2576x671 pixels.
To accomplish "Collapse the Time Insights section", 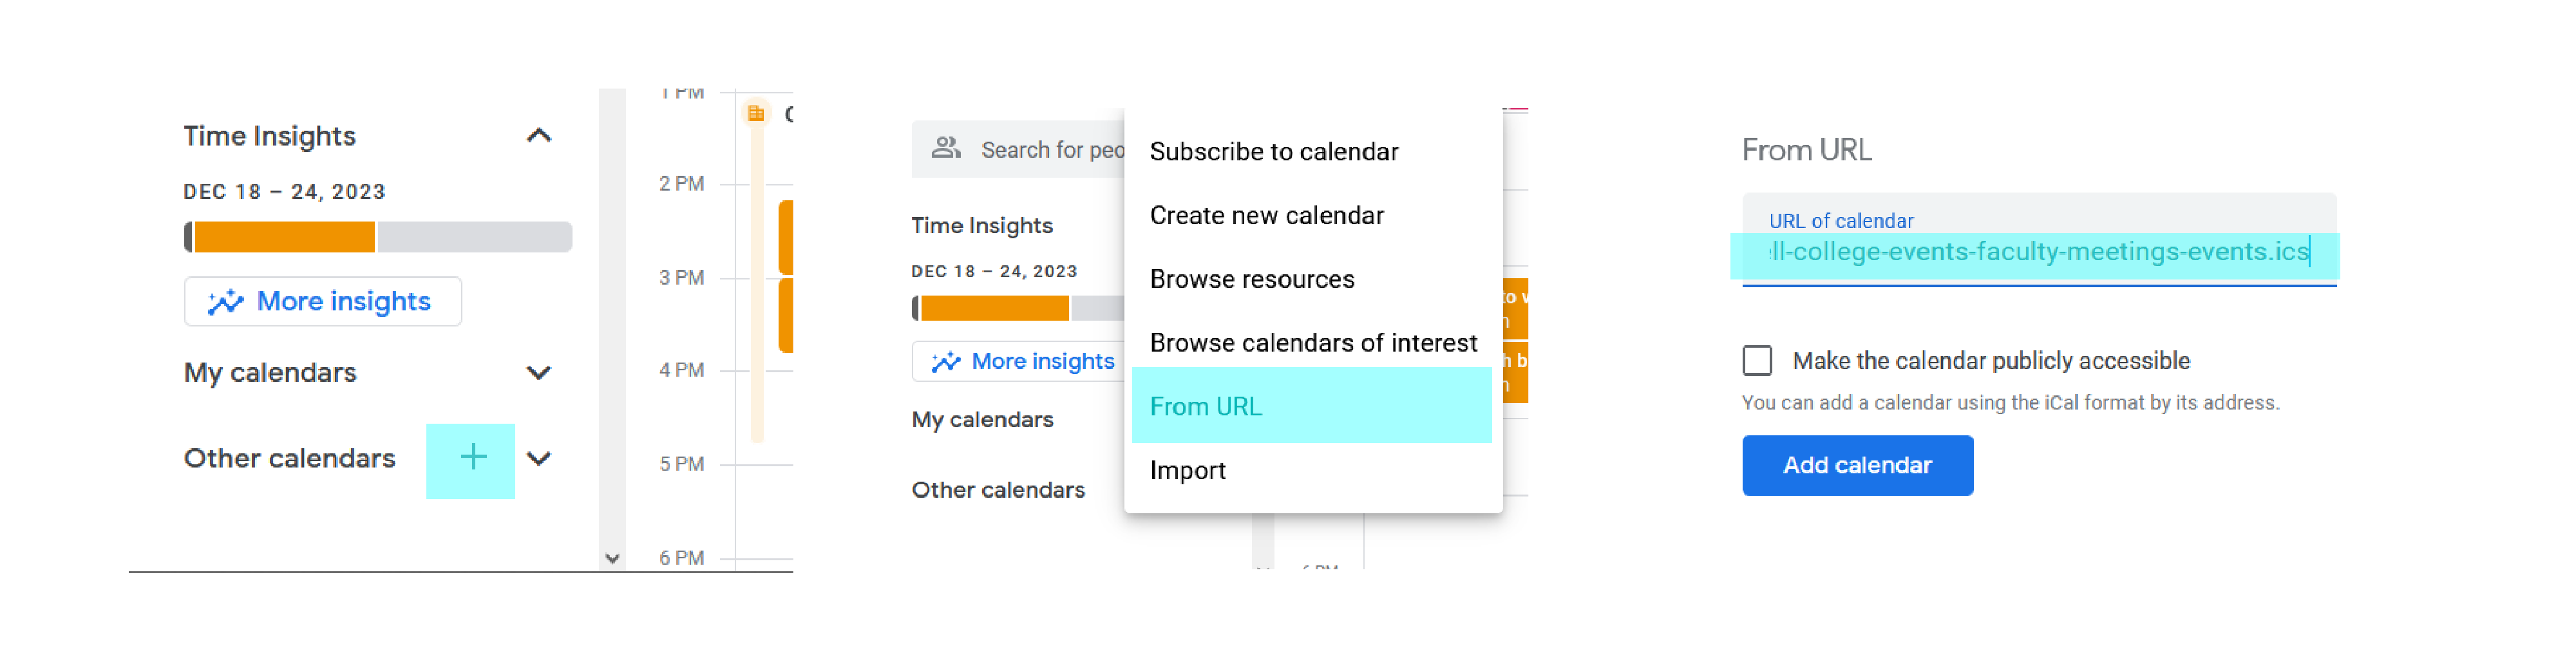I will tap(538, 136).
